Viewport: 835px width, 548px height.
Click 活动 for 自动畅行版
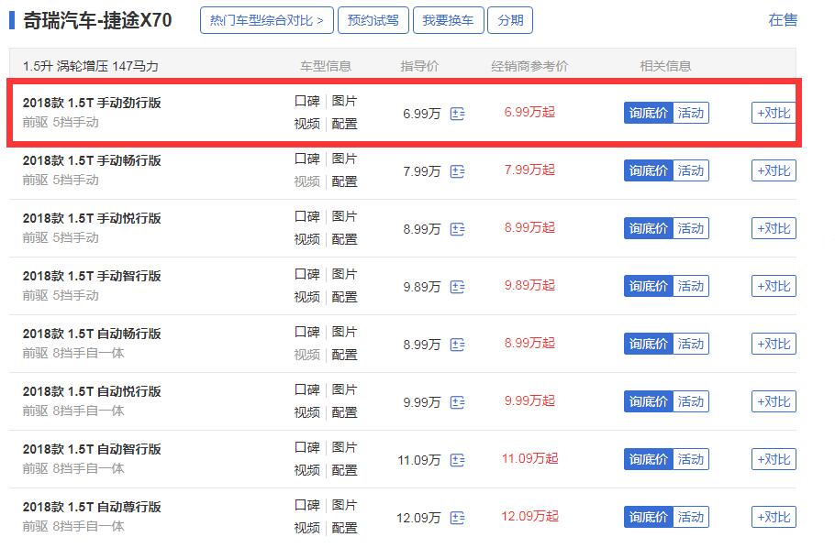tap(691, 344)
